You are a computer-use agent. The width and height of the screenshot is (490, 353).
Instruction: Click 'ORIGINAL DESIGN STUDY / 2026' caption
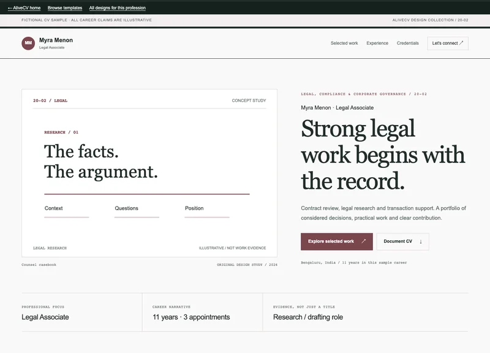point(247,265)
